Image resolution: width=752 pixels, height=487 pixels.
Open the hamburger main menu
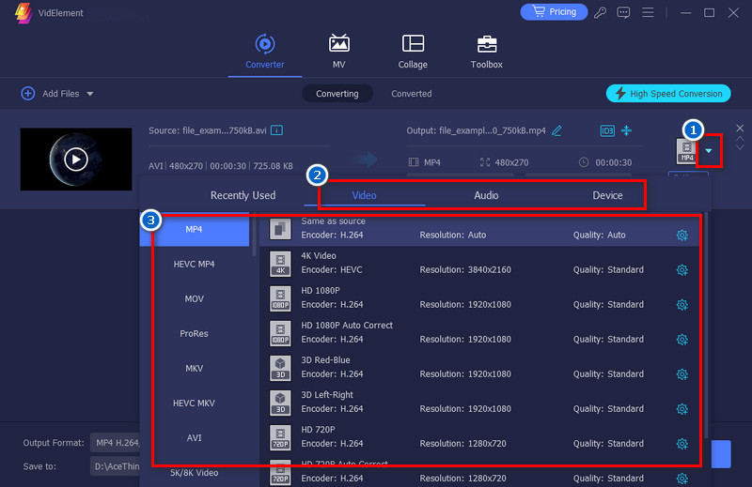click(646, 12)
